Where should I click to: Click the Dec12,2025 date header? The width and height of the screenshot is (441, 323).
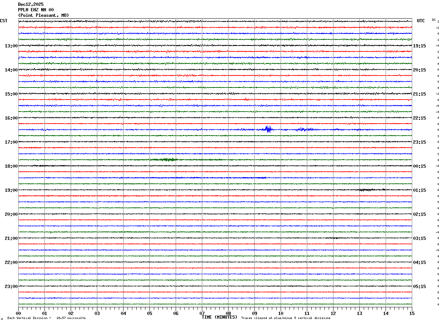[x=31, y=4]
